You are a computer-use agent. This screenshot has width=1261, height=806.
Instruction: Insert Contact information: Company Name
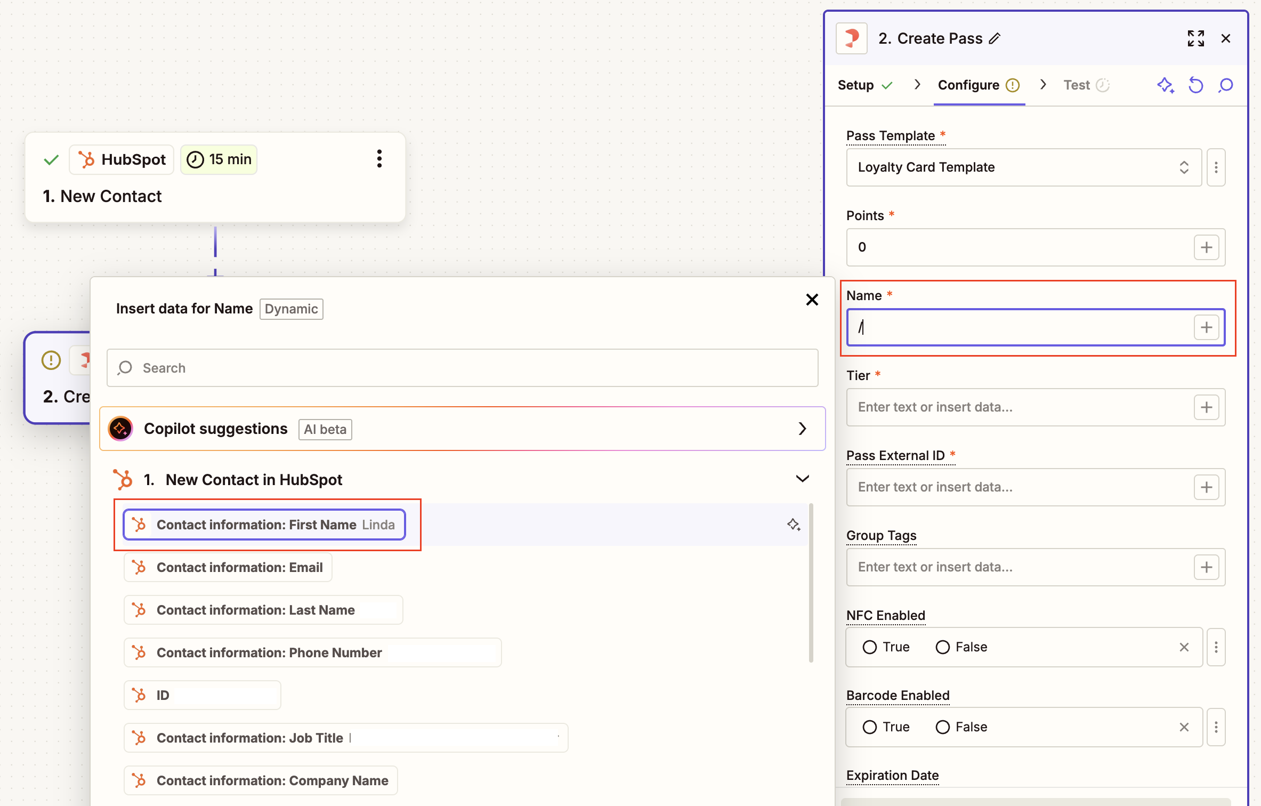261,780
